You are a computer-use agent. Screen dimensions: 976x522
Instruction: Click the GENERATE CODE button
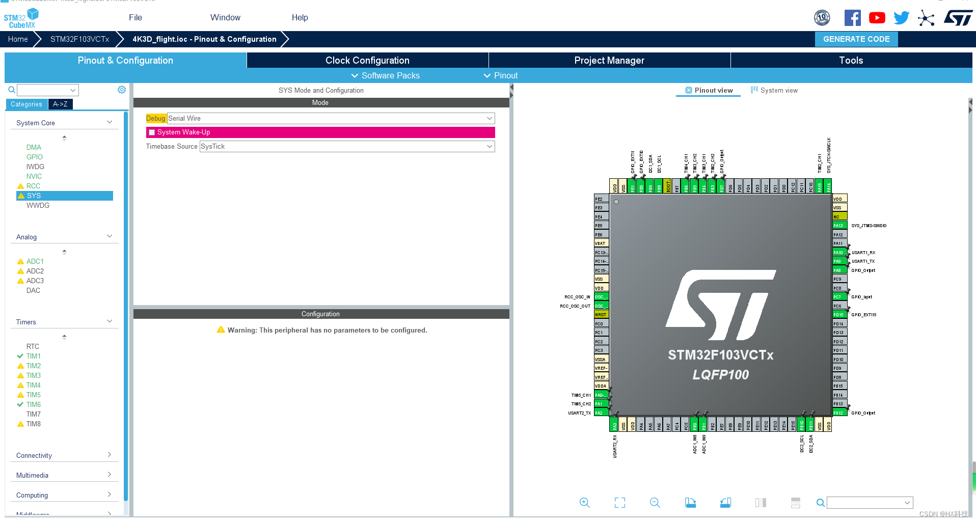point(856,39)
